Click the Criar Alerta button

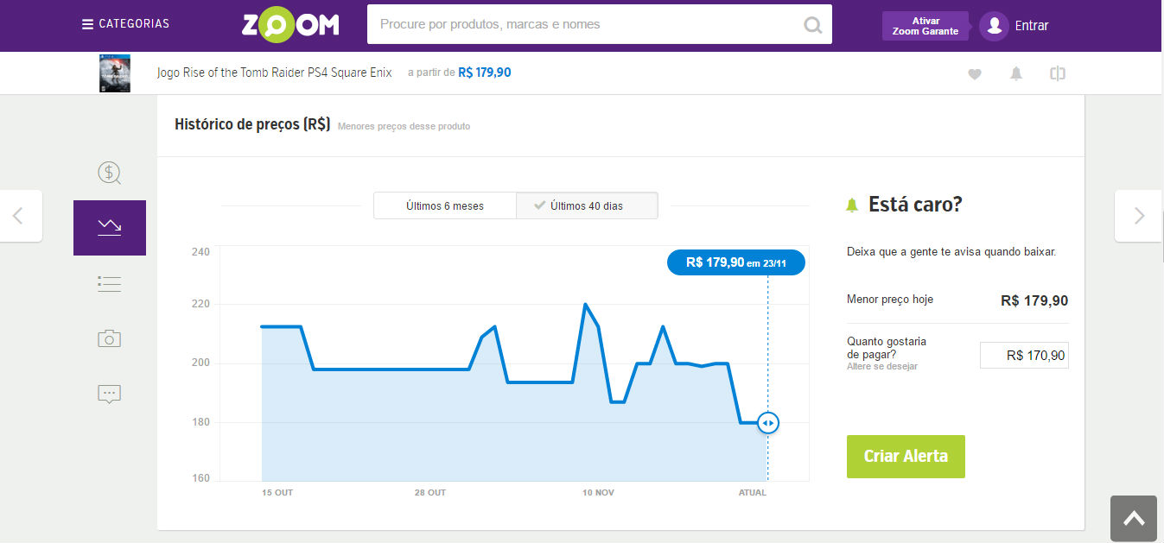906,457
